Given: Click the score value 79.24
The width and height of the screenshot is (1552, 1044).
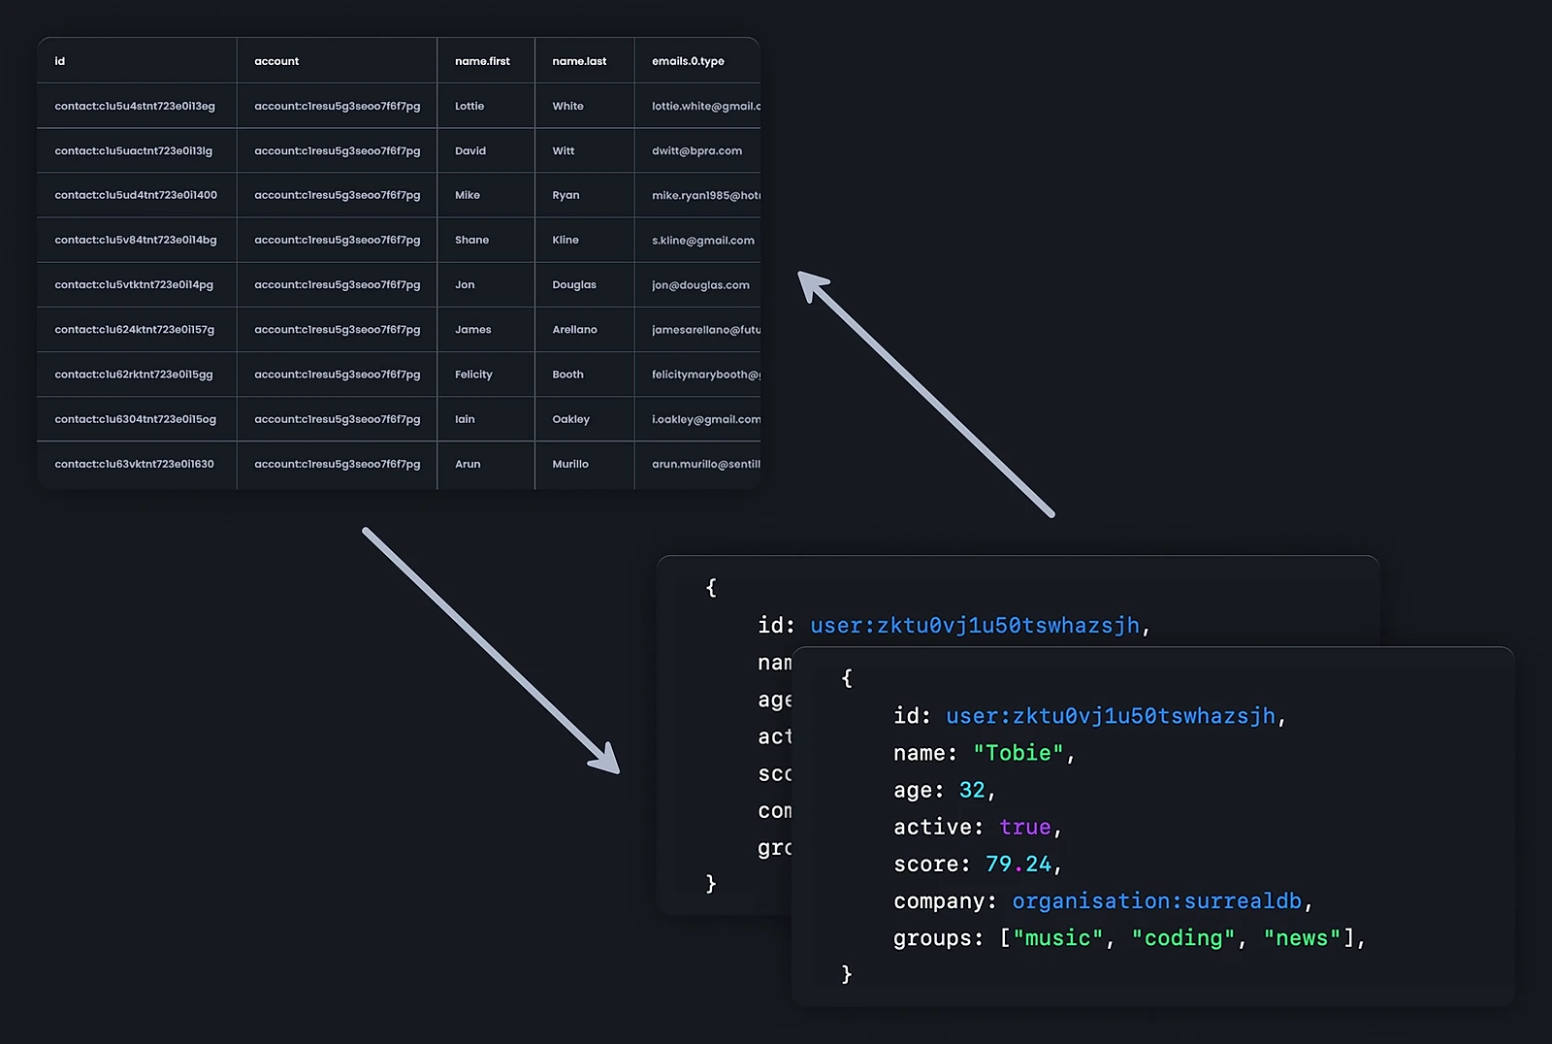Looking at the screenshot, I should click(x=1018, y=864).
